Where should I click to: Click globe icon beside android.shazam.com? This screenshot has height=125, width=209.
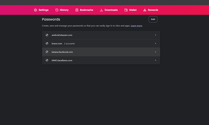click(x=47, y=35)
